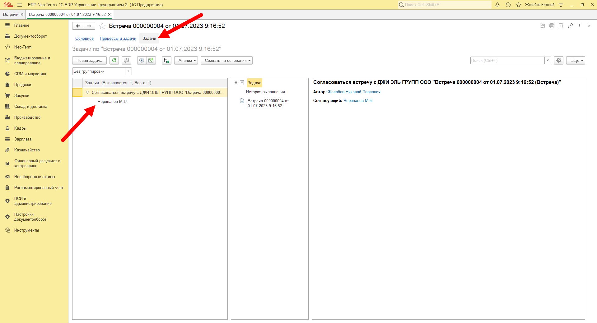Collapse the Задача tree node
The image size is (597, 323).
point(236,83)
